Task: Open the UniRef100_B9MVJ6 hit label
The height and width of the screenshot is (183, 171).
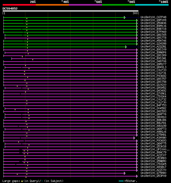Action: tap(153, 26)
